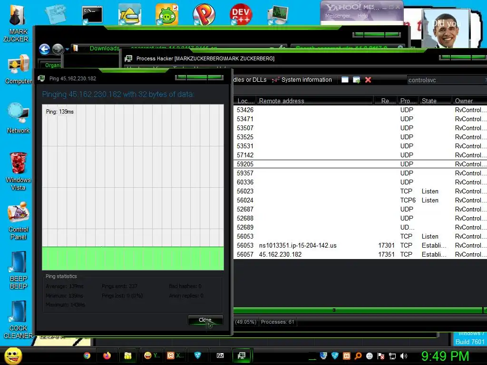
Task: Open the command prompt desktop shortcut
Action: coord(92,15)
